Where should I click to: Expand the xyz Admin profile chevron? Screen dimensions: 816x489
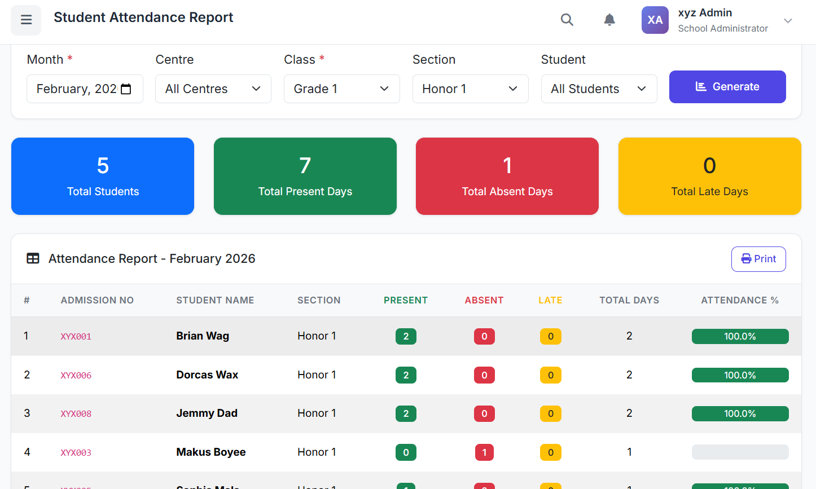click(788, 21)
